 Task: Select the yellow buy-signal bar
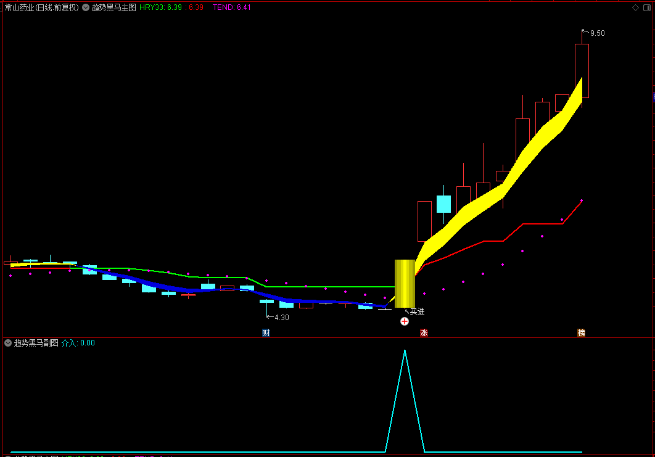(x=405, y=284)
